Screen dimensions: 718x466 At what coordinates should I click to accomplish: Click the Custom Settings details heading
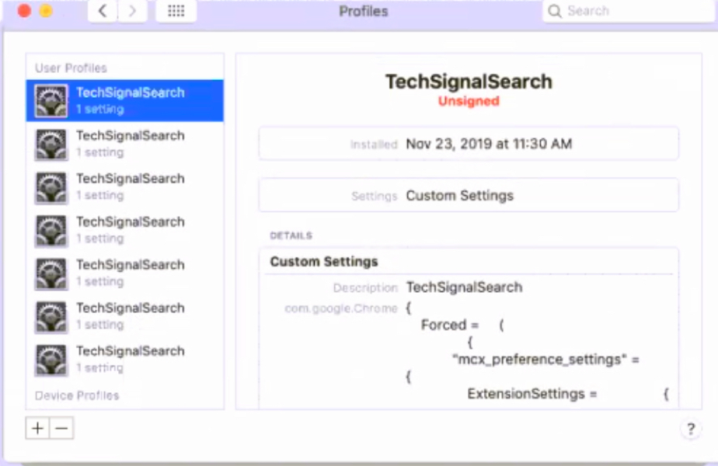pyautogui.click(x=324, y=262)
